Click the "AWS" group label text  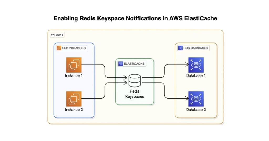59,35
